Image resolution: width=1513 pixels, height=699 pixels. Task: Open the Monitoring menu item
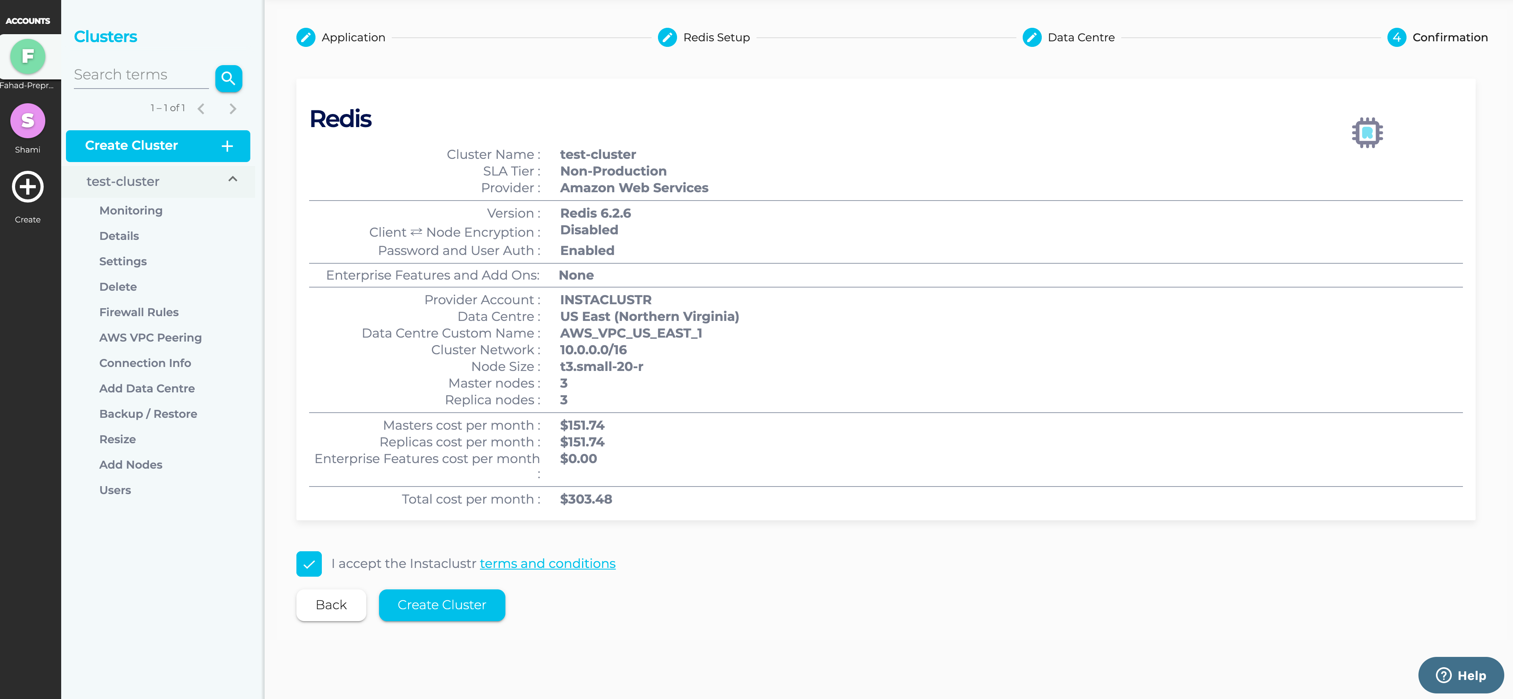pos(130,210)
